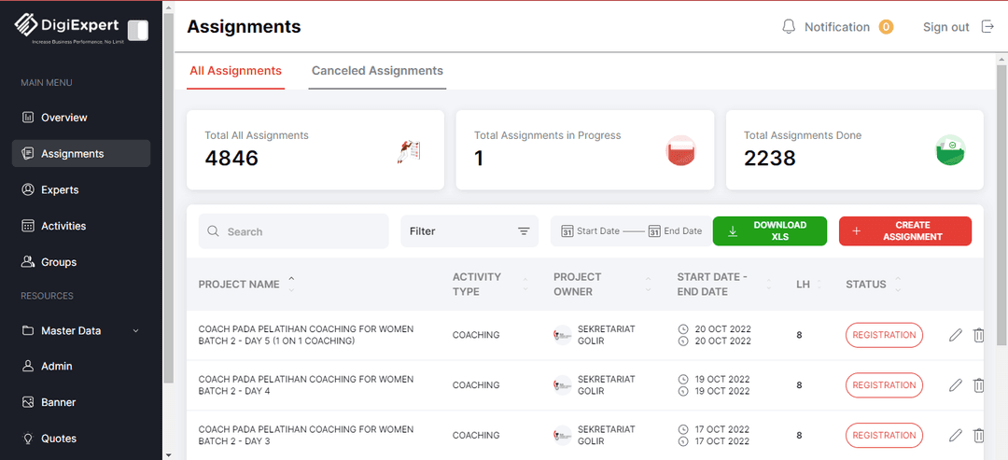Click Sekretariat Golir avatar in Day 5 row
Image resolution: width=1008 pixels, height=460 pixels.
tap(563, 335)
